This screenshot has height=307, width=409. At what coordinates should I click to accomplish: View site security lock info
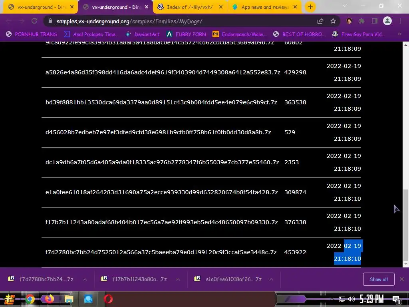tap(50, 21)
